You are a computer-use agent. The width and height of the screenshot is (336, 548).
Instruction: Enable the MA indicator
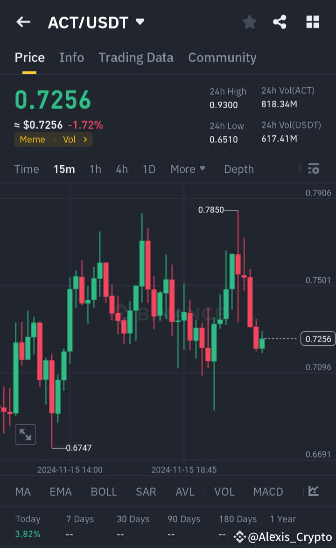click(x=23, y=492)
